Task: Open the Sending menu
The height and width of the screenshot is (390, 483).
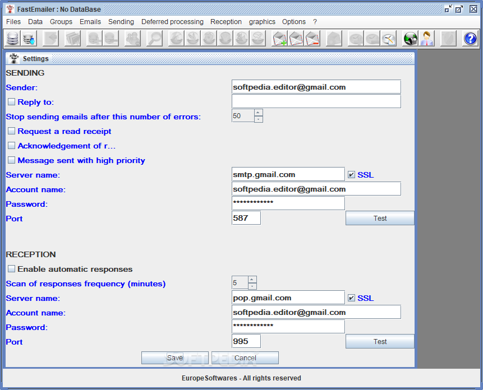Action: click(x=121, y=22)
